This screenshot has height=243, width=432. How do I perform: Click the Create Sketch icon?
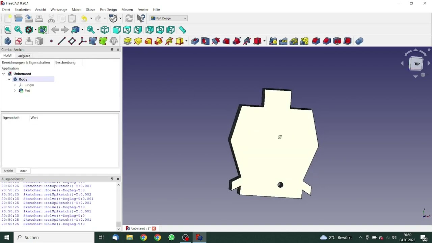[x=18, y=41]
